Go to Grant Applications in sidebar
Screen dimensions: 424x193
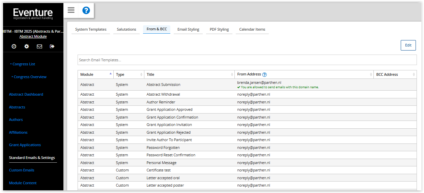(25, 145)
